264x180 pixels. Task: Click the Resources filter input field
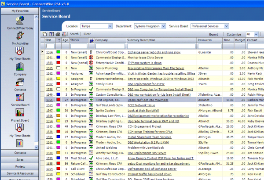pos(209,46)
